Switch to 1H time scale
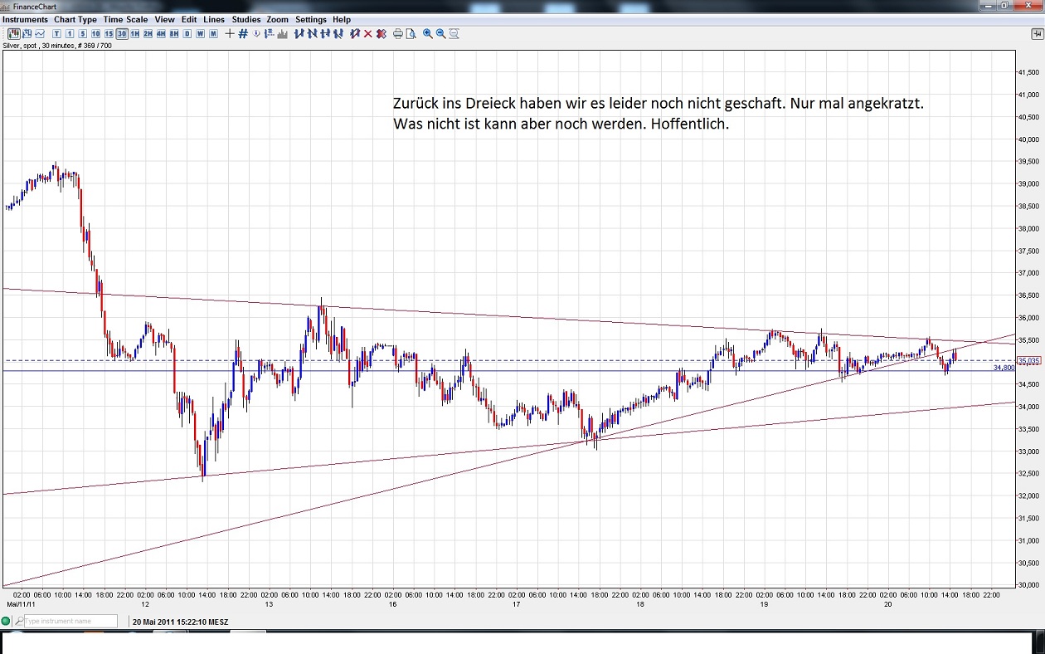 click(135, 34)
